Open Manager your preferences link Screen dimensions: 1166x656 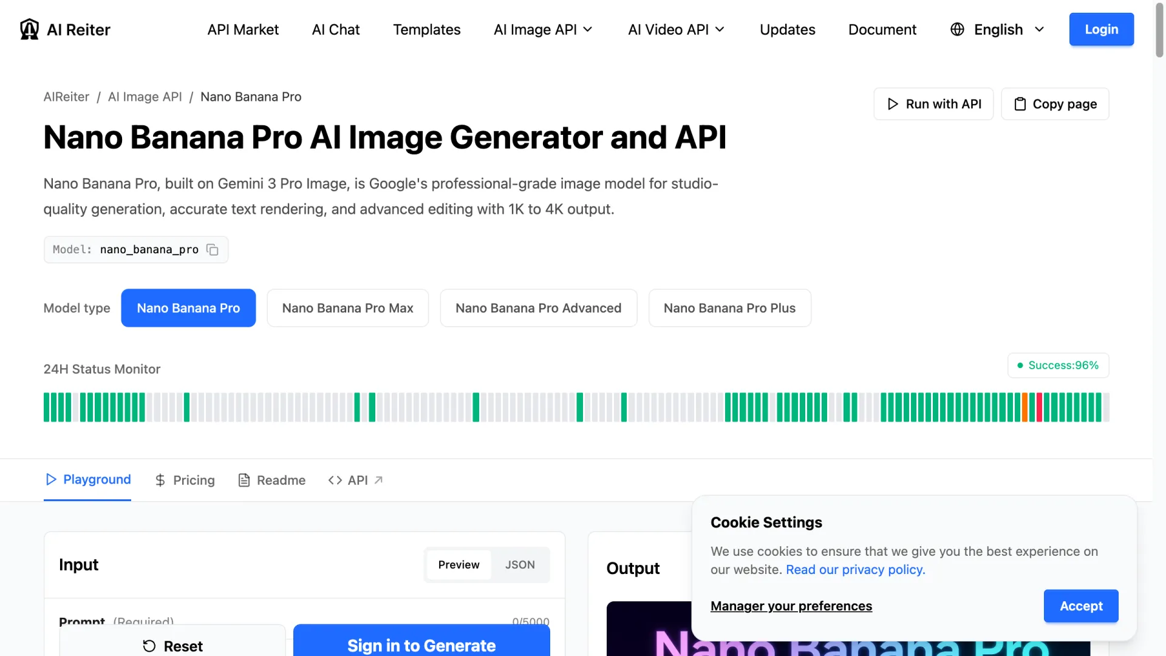tap(791, 606)
